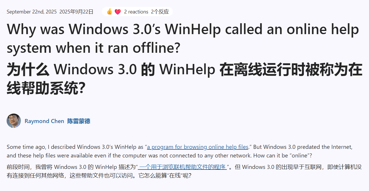Click "互联网" in the Chinese paragraph
Screen dimensions: 369x191
(x=309, y=167)
